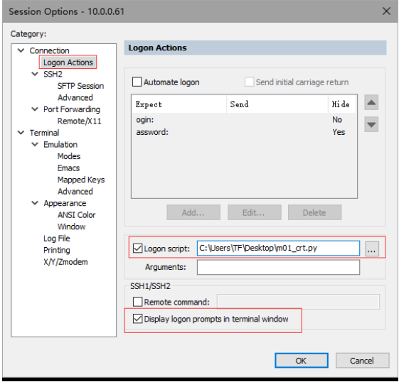Collapse the Connection tree node
Image resolution: width=399 pixels, height=382 pixels.
(21, 50)
